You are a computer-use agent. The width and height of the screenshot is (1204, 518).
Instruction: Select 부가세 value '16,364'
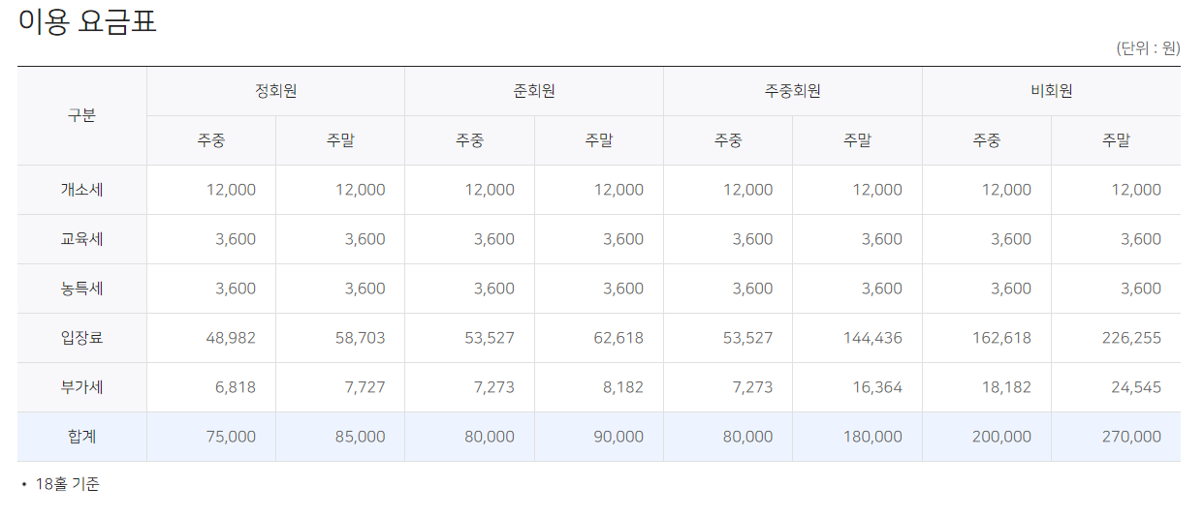pos(877,387)
